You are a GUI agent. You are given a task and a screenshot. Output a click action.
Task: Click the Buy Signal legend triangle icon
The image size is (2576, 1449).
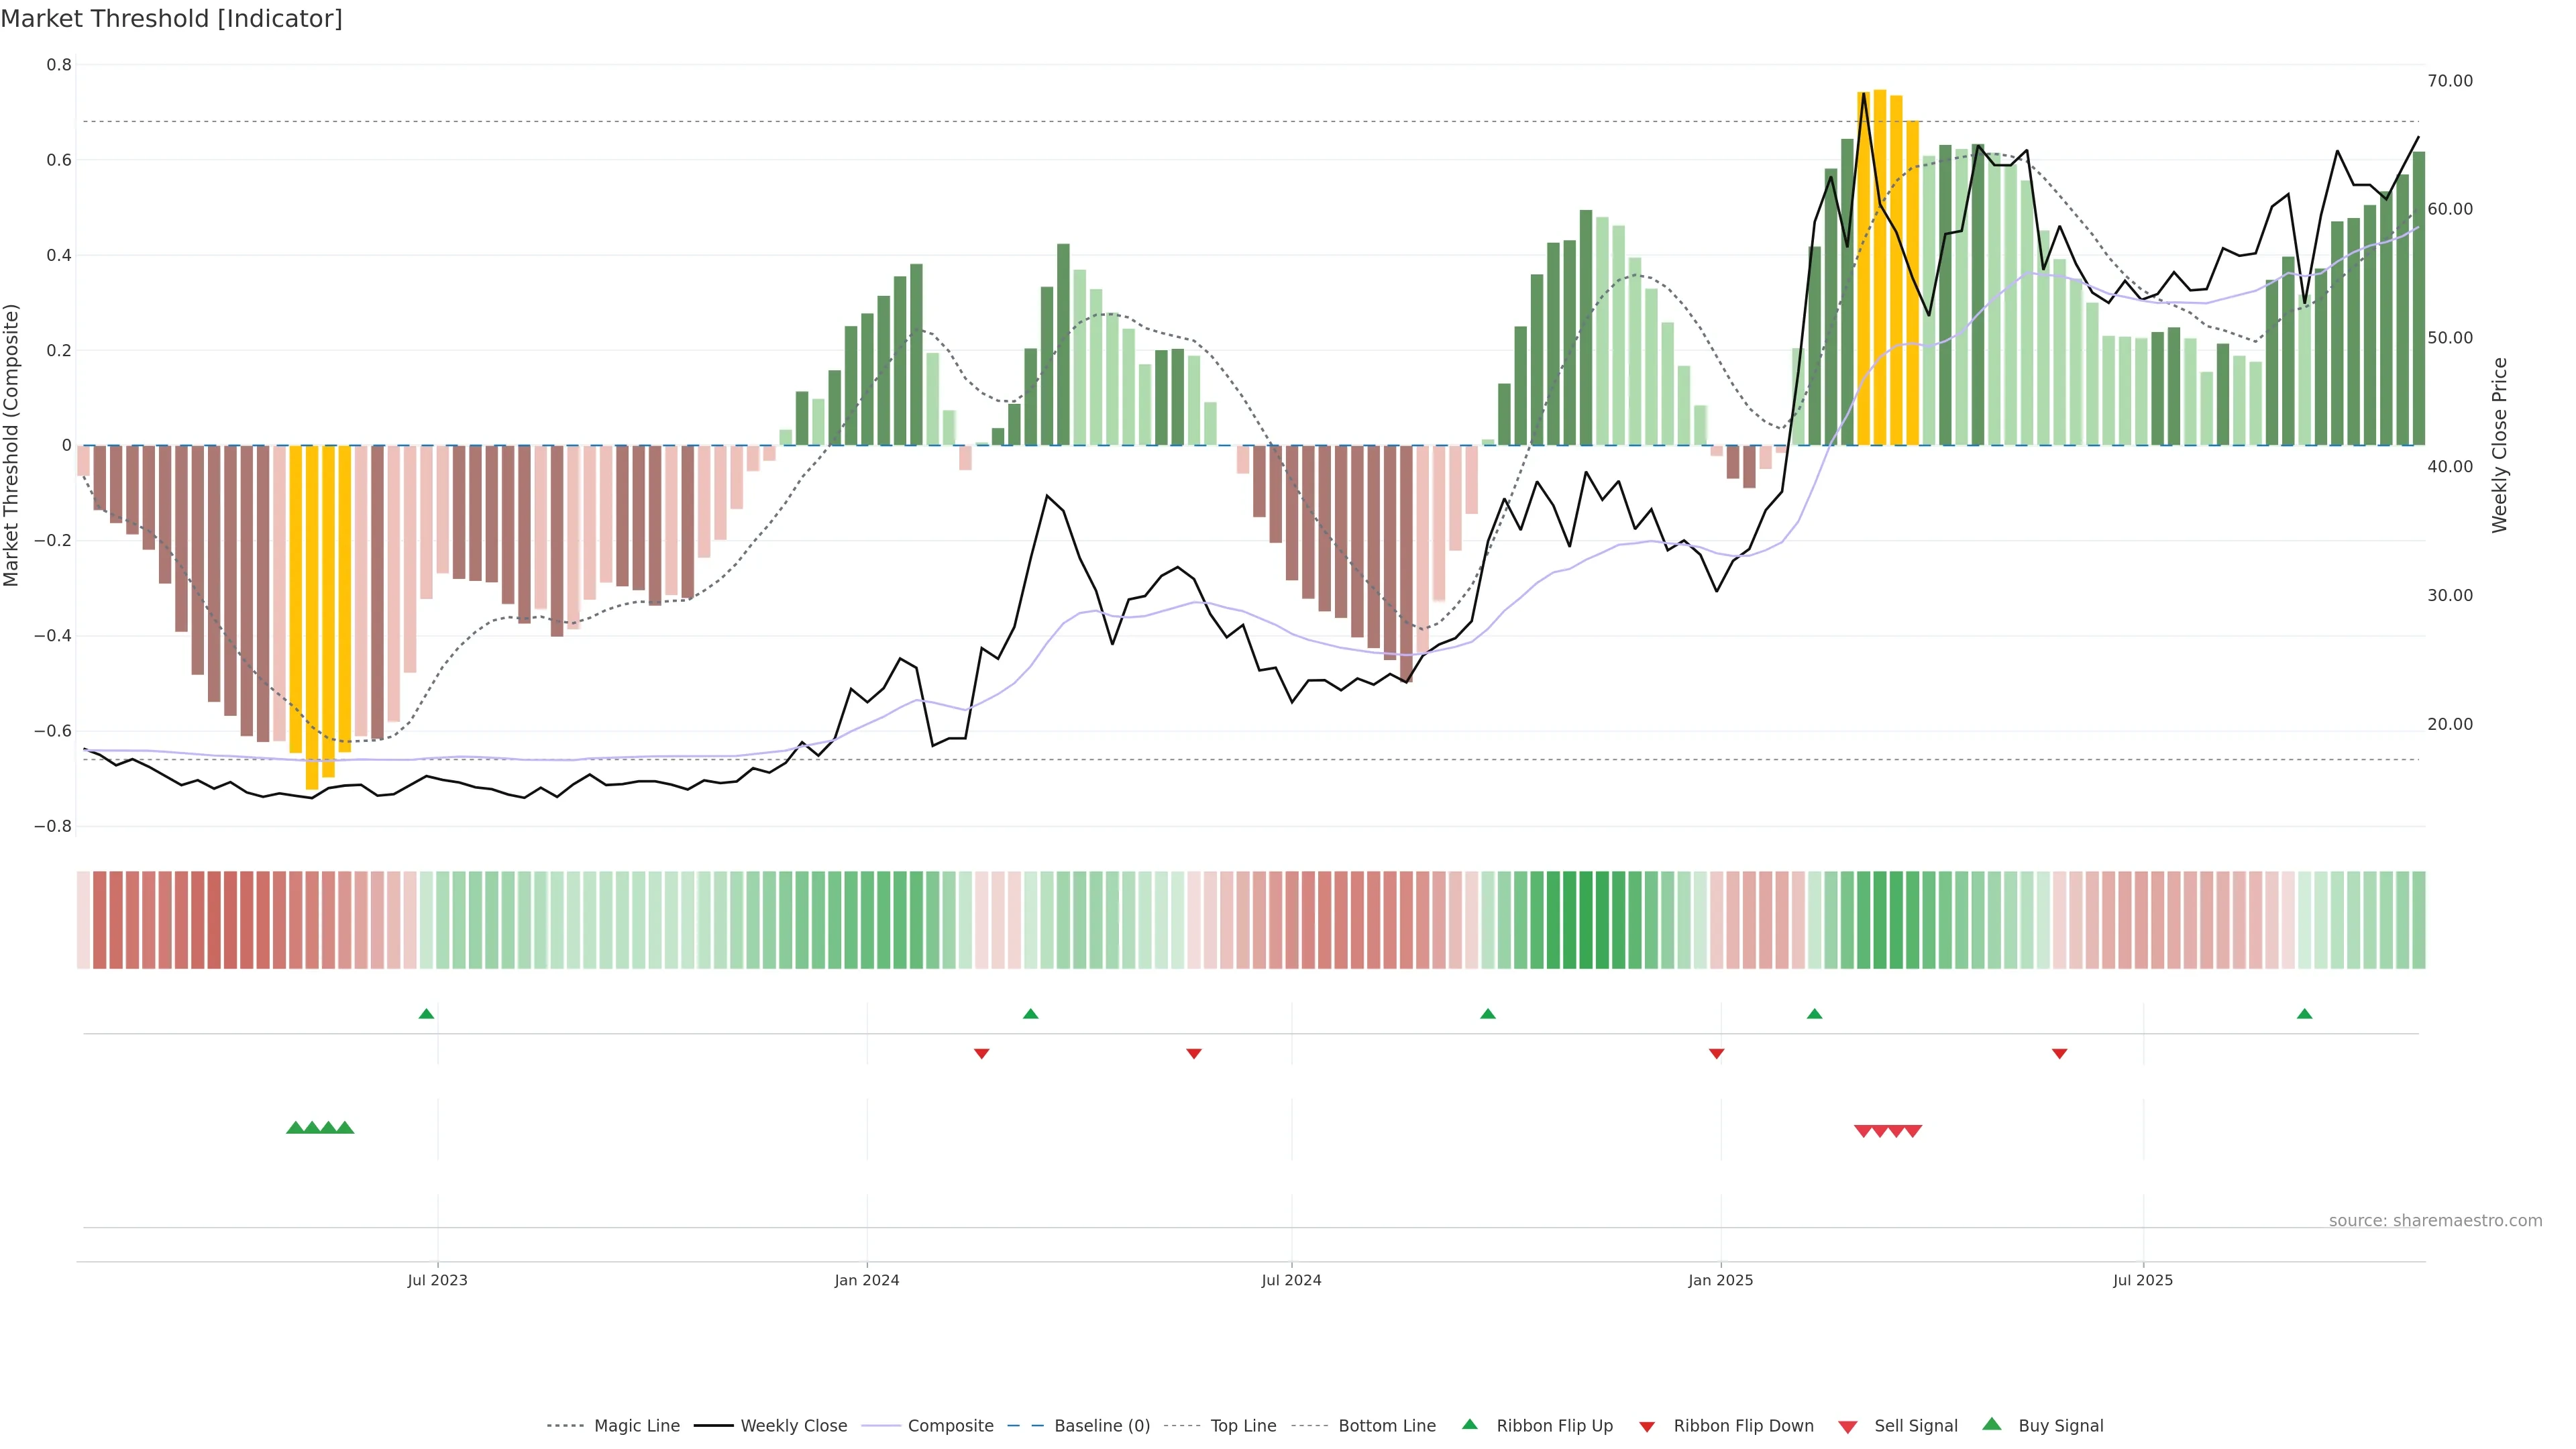(x=1991, y=1424)
